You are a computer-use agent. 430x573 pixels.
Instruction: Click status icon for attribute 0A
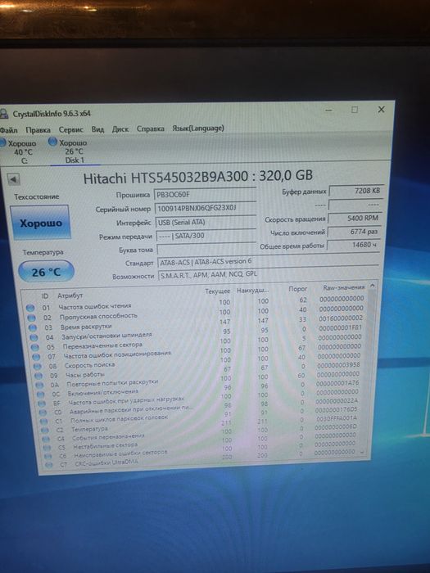pyautogui.click(x=39, y=385)
